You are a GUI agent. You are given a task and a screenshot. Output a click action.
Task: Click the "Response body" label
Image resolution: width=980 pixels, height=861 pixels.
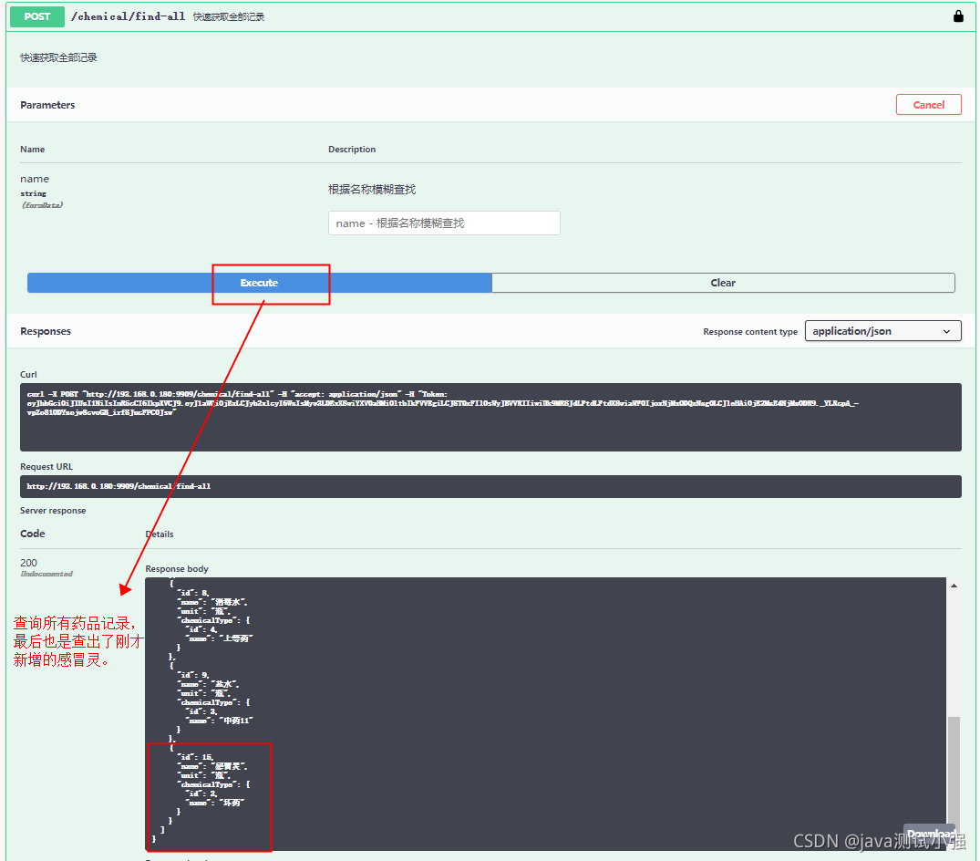coord(177,569)
